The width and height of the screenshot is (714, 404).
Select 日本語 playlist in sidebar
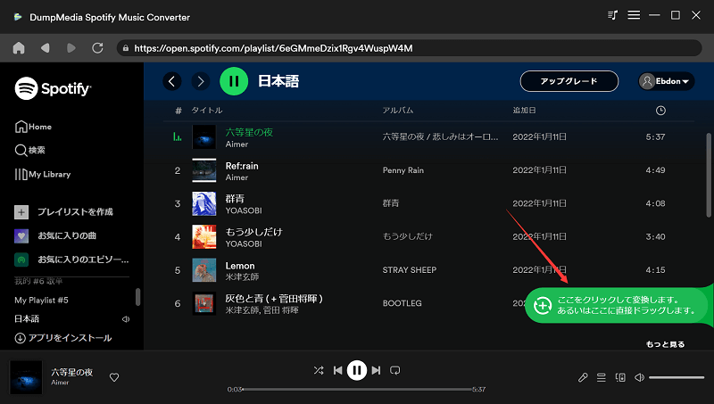point(27,319)
